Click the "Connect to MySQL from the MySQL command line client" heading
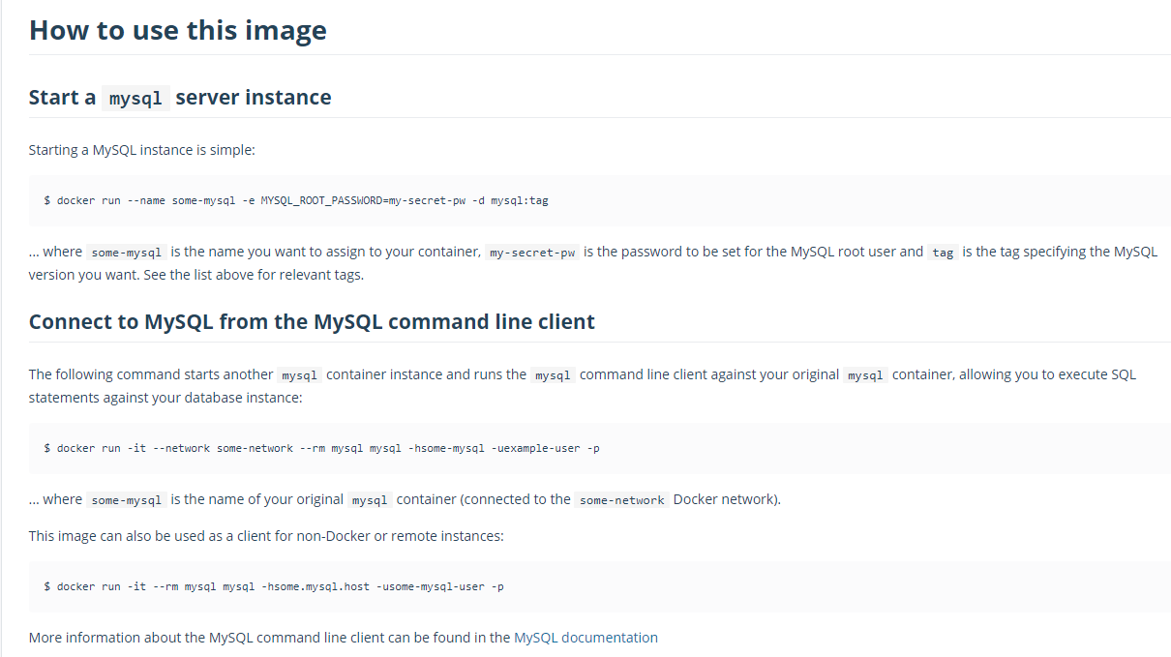1171x657 pixels. (x=312, y=322)
